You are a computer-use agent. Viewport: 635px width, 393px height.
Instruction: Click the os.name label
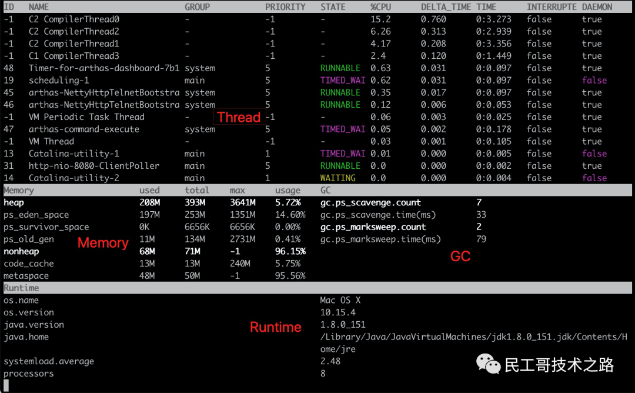pyautogui.click(x=22, y=300)
